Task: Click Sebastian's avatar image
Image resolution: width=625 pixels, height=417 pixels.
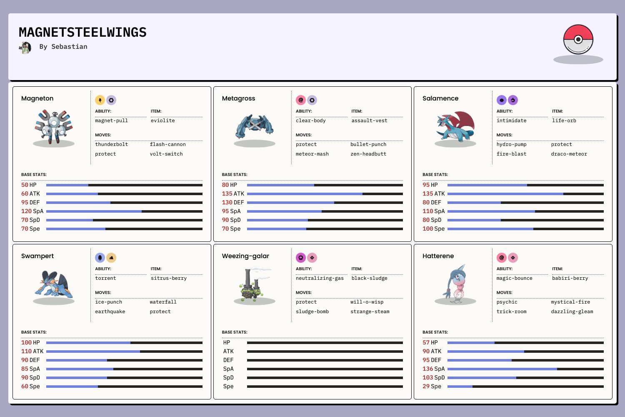Action: 25,48
